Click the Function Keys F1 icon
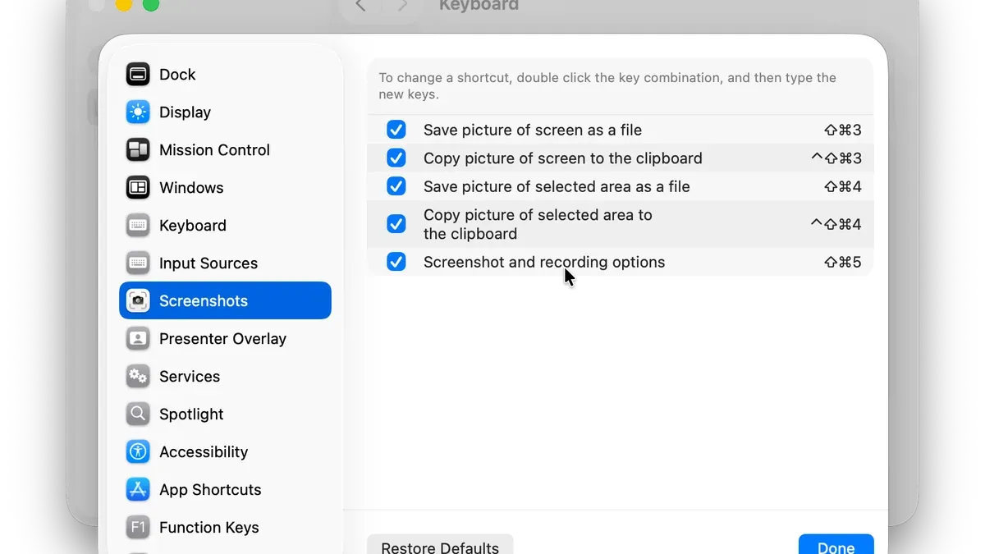Image resolution: width=985 pixels, height=554 pixels. (x=138, y=528)
